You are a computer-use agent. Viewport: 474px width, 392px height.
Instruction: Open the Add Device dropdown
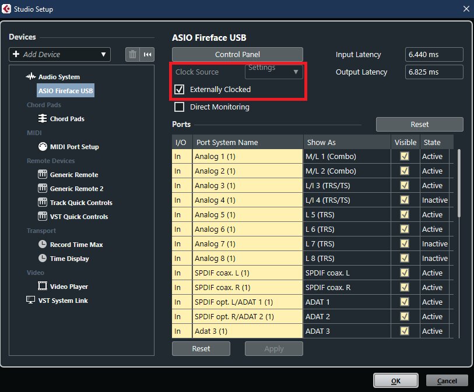tap(59, 54)
